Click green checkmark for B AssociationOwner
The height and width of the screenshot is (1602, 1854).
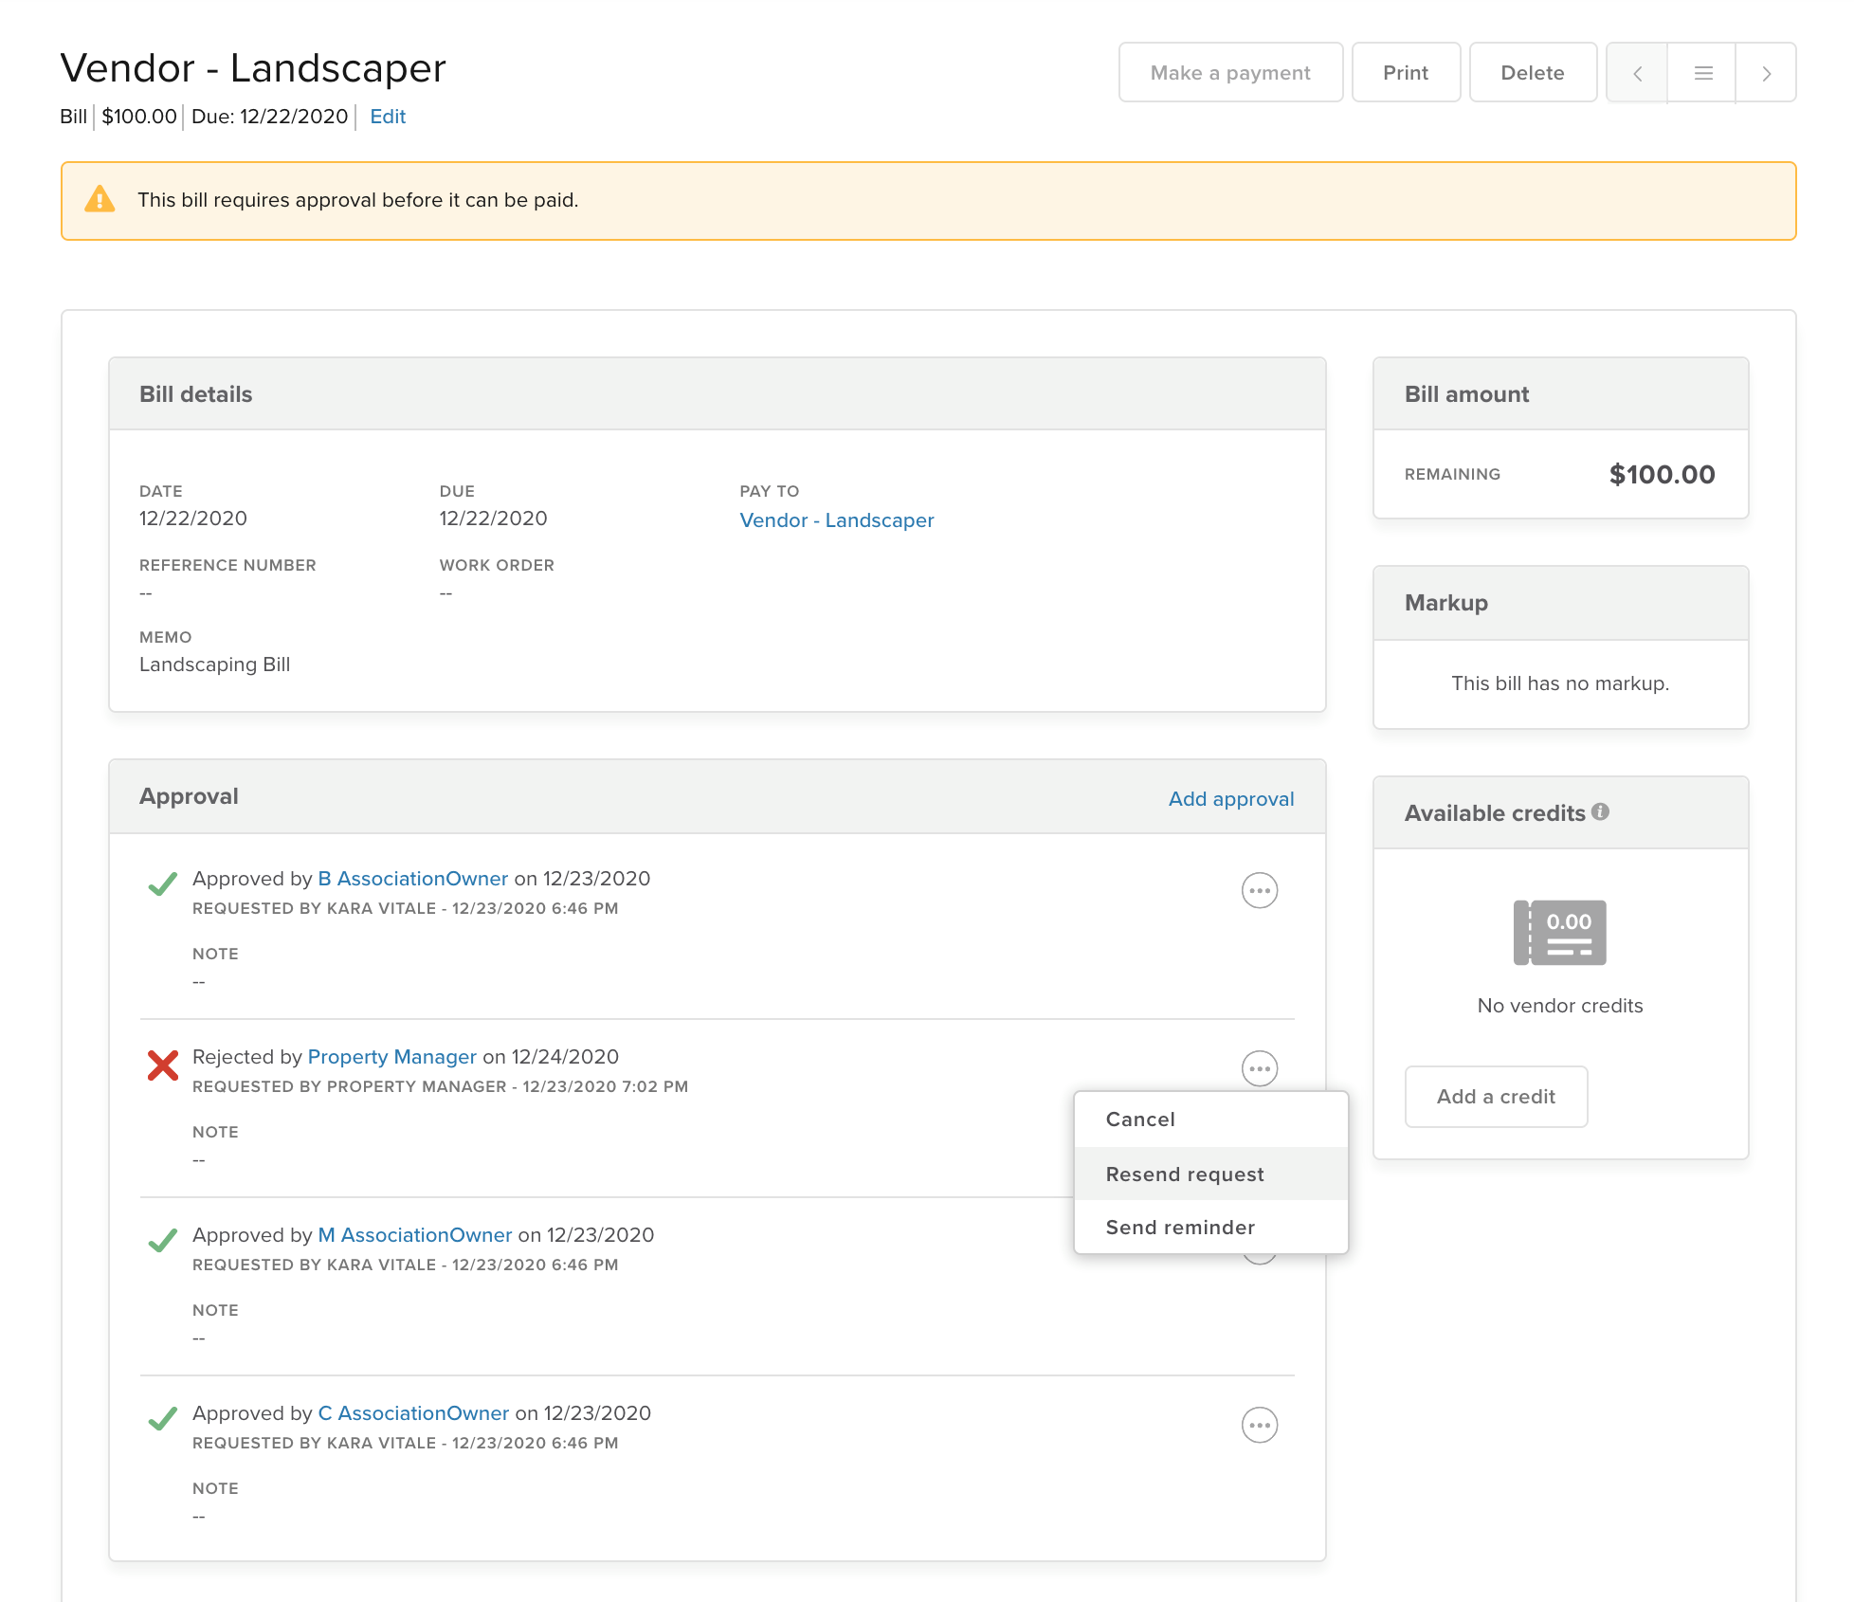point(163,884)
